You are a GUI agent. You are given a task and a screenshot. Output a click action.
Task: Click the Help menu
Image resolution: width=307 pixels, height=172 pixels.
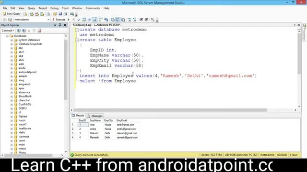tap(106, 8)
